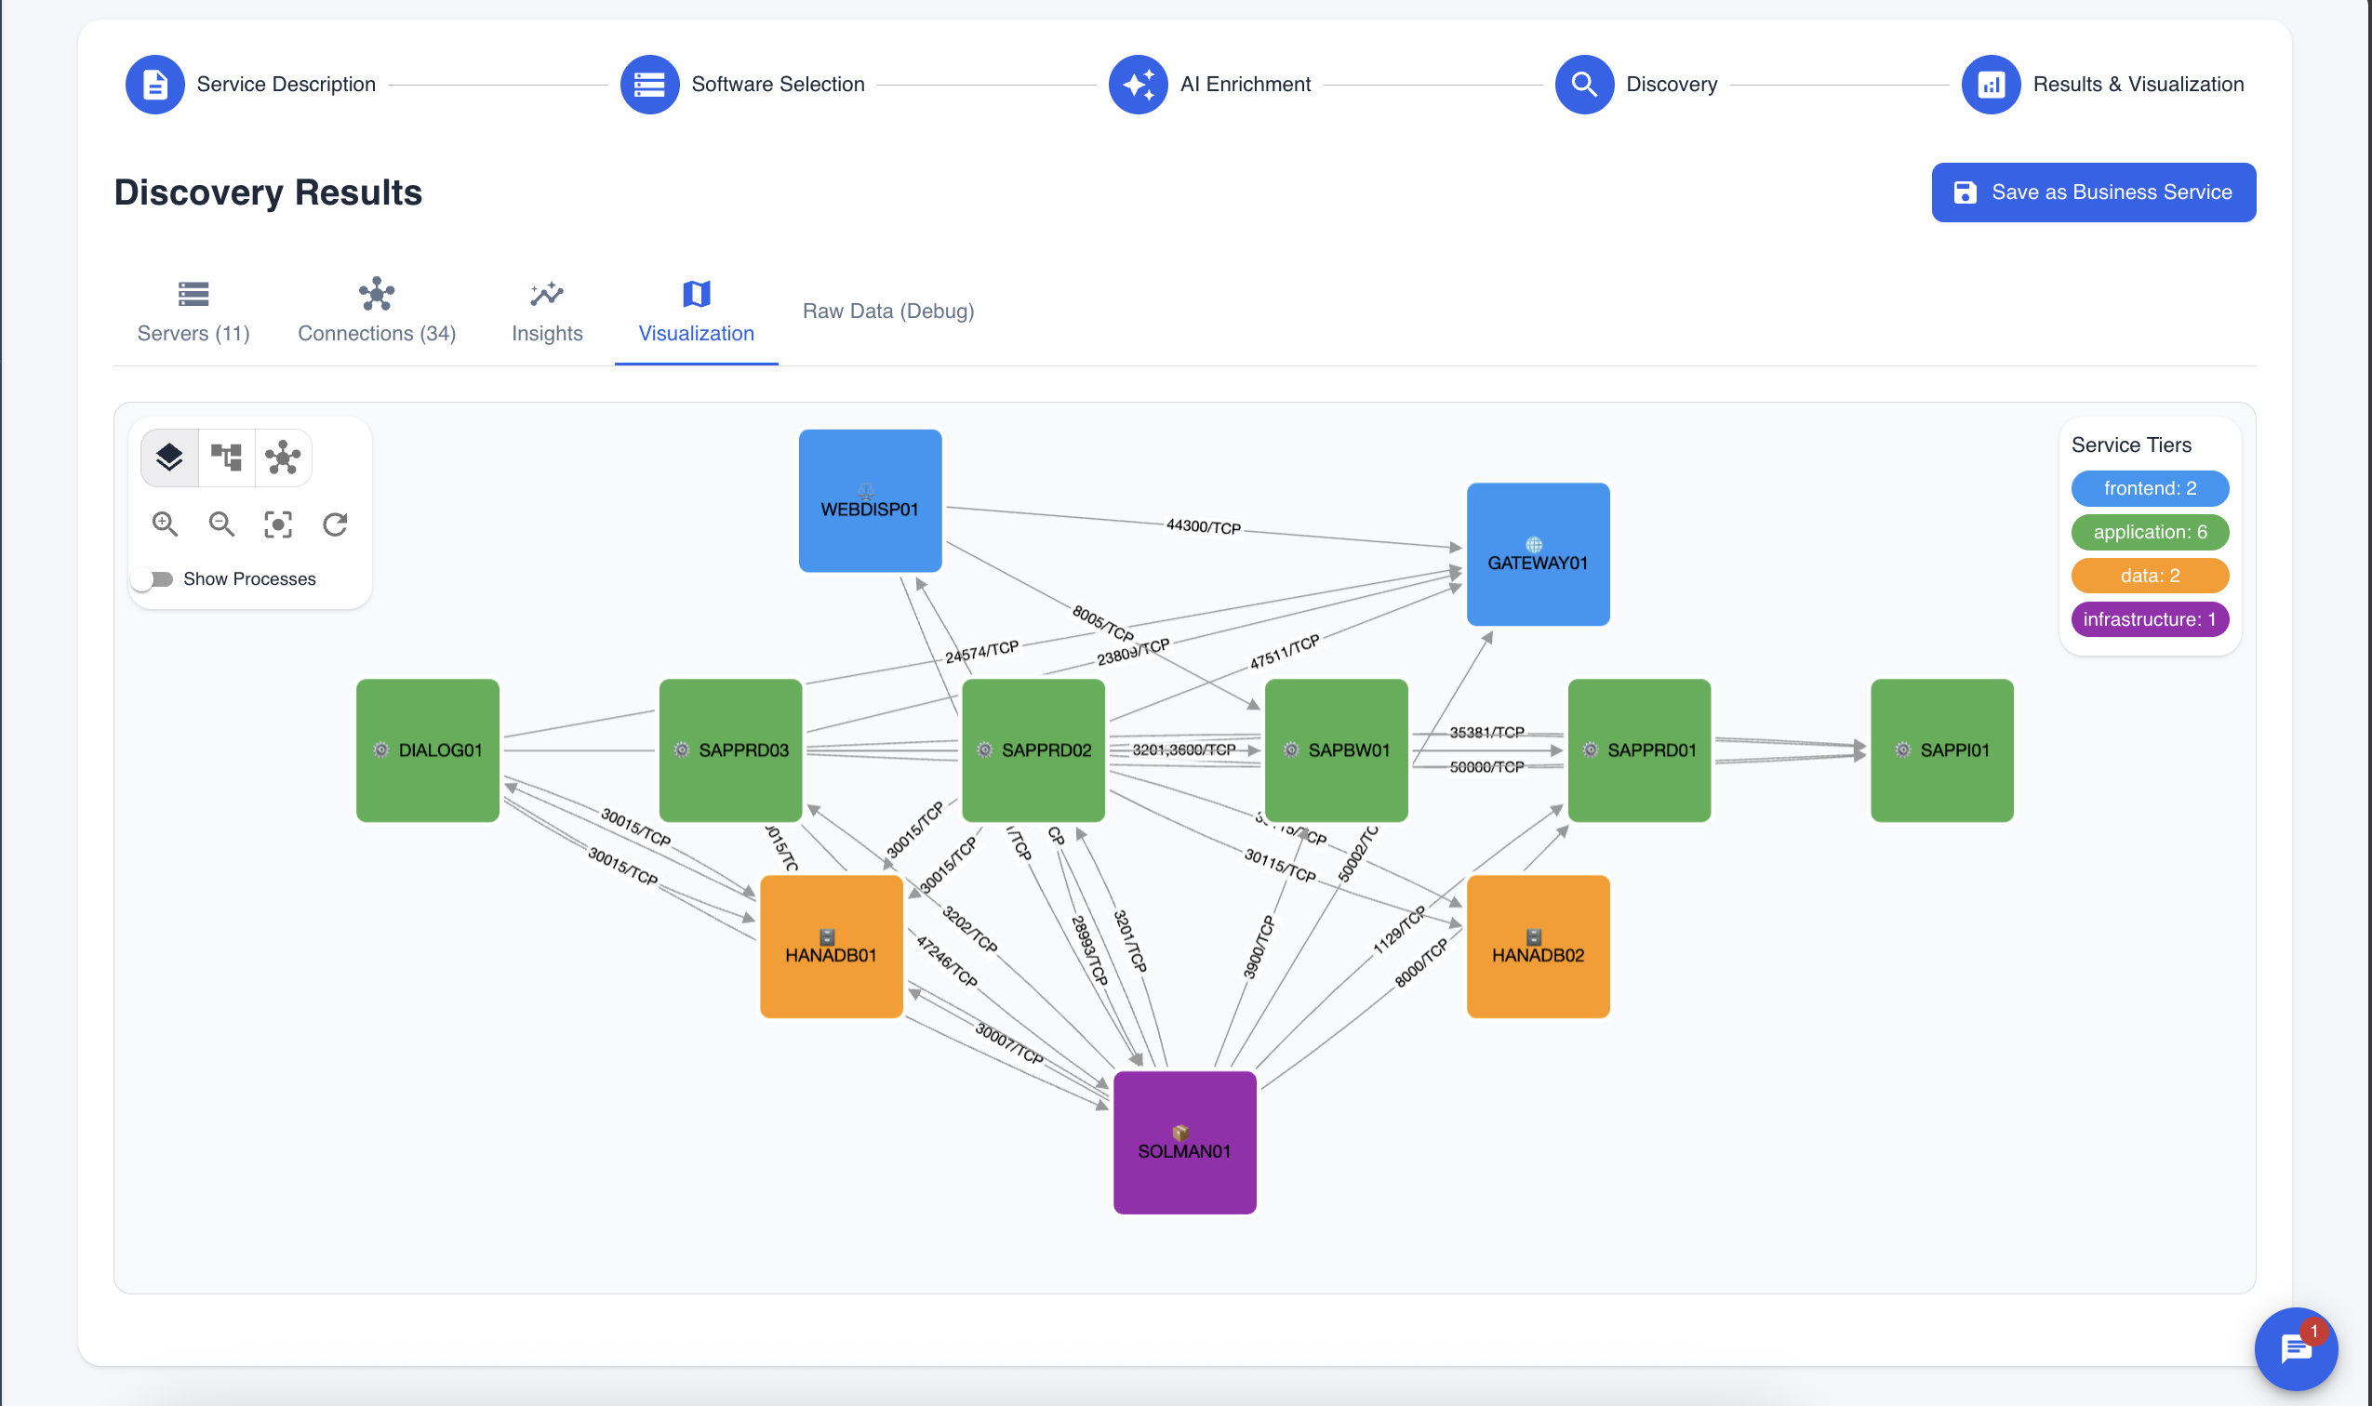
Task: Zoom out of the graph
Action: pos(221,524)
